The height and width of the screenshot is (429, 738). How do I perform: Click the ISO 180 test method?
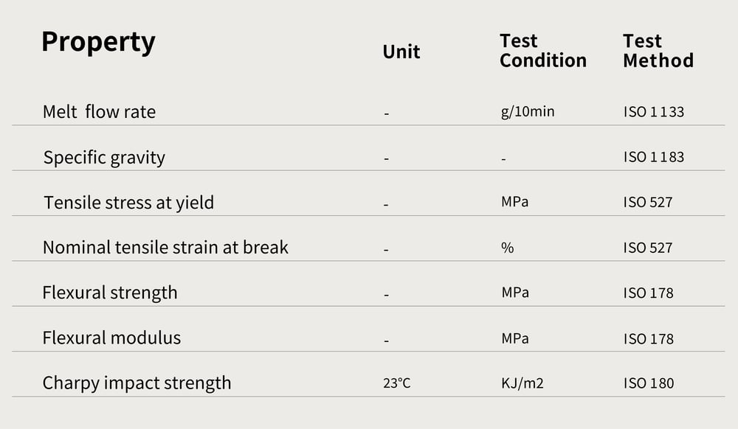tap(649, 383)
